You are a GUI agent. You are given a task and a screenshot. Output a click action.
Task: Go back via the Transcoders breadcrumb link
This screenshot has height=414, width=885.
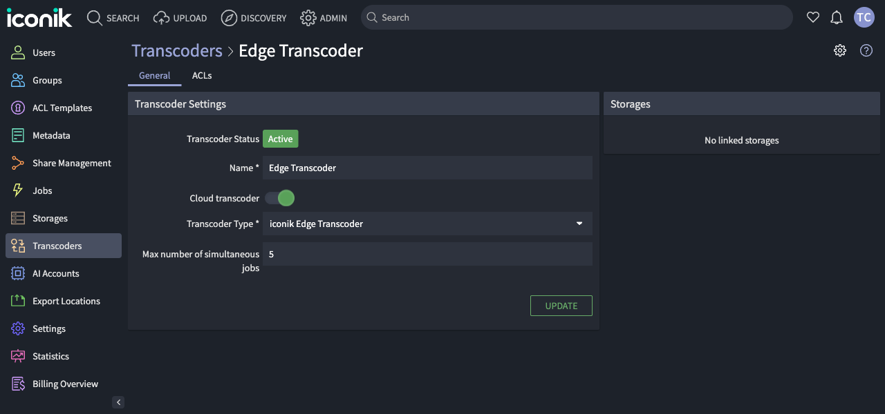click(176, 50)
